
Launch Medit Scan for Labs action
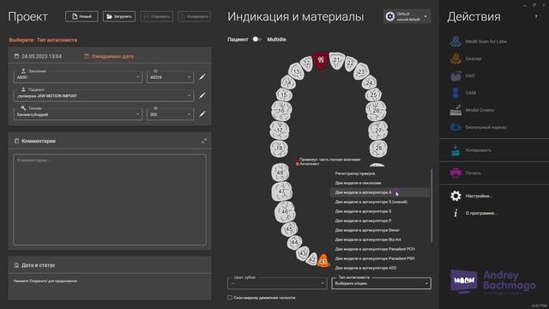[x=479, y=41]
